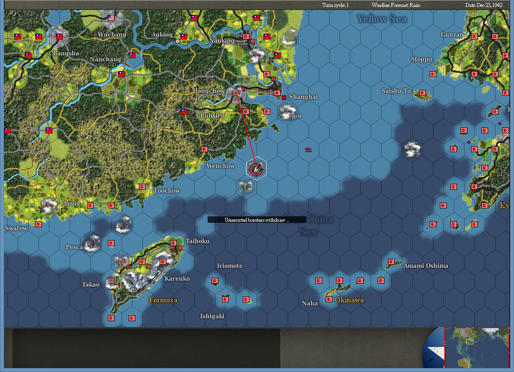This screenshot has height=372, width=514.
Task: Select the US flag base above Wuchang
Action: tap(111, 17)
